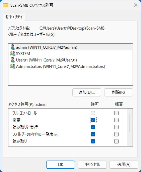Open the セキュリティ tab
141x172 pixels.
click(x=14, y=17)
